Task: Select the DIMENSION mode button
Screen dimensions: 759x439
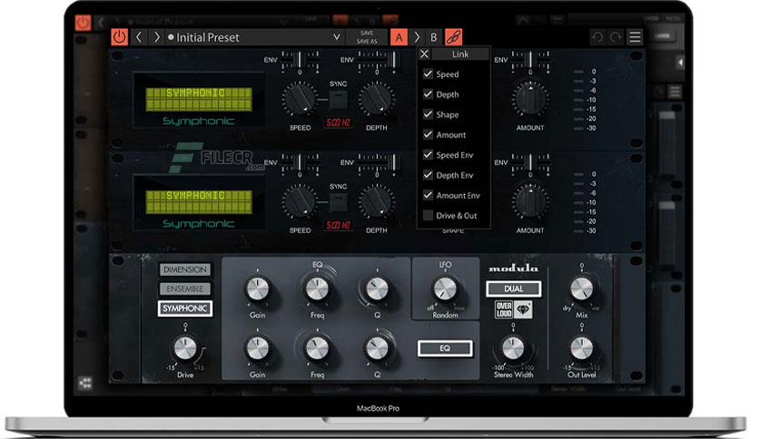Action: pyautogui.click(x=185, y=269)
